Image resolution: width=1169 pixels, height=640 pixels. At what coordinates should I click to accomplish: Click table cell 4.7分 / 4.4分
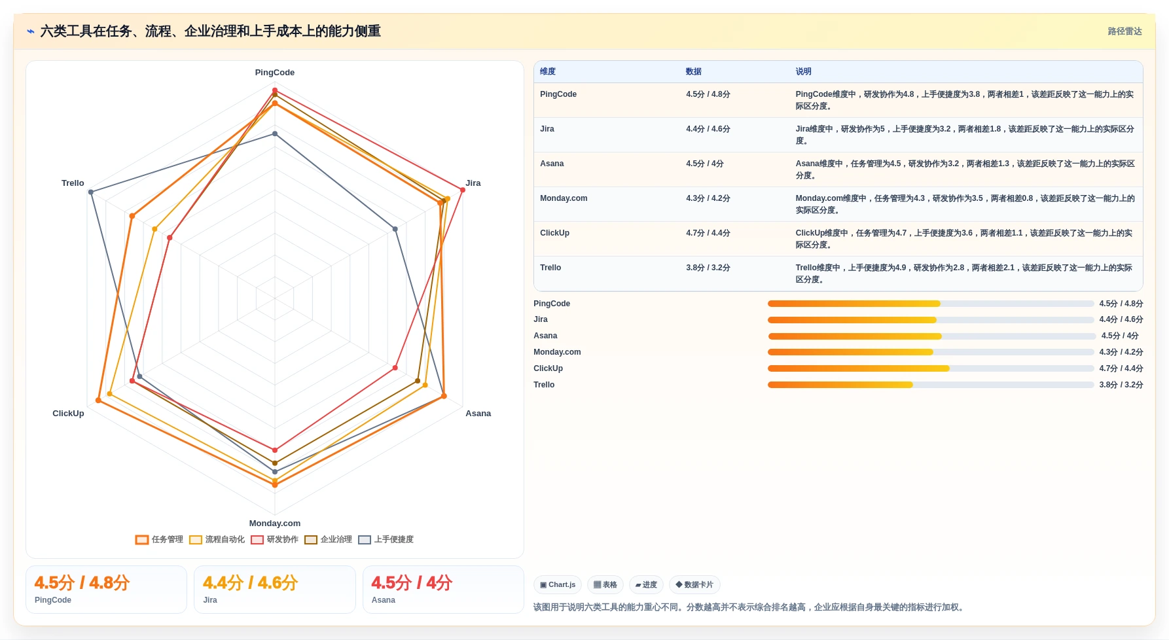point(708,233)
